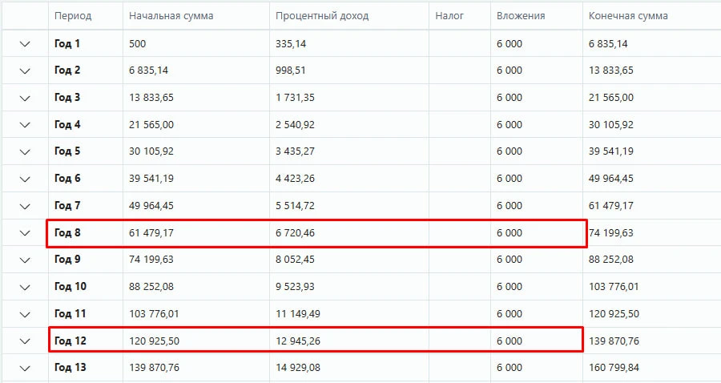Expand the Год 9 row chevron

(x=25, y=260)
